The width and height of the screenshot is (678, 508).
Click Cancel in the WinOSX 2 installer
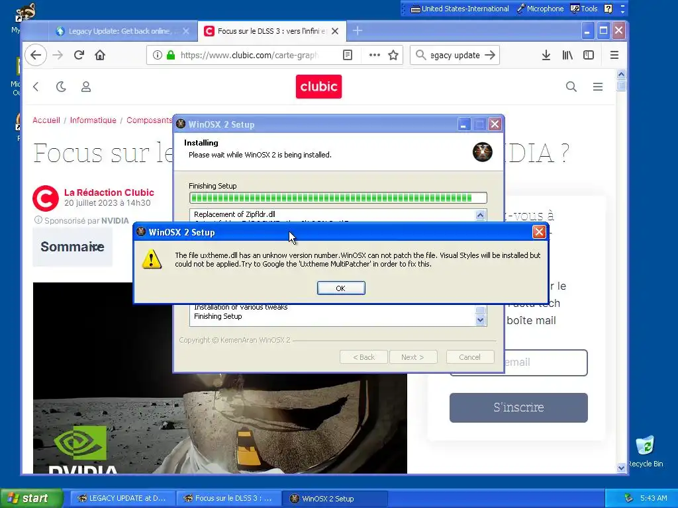point(469,357)
